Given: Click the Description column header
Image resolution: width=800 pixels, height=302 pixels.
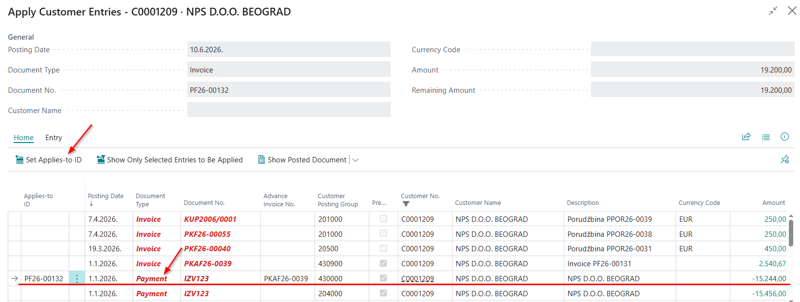Looking at the screenshot, I should click(583, 202).
